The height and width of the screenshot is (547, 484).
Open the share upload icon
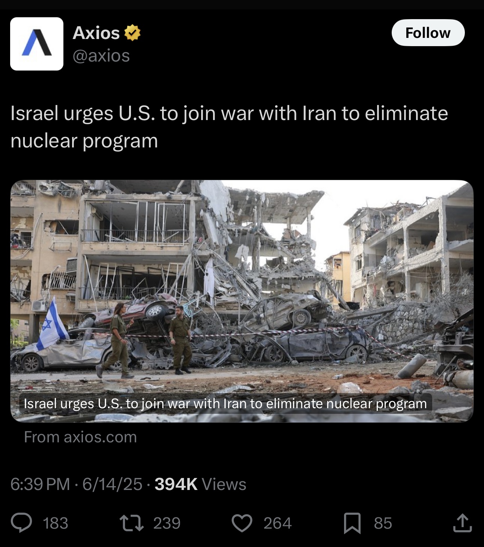click(462, 523)
